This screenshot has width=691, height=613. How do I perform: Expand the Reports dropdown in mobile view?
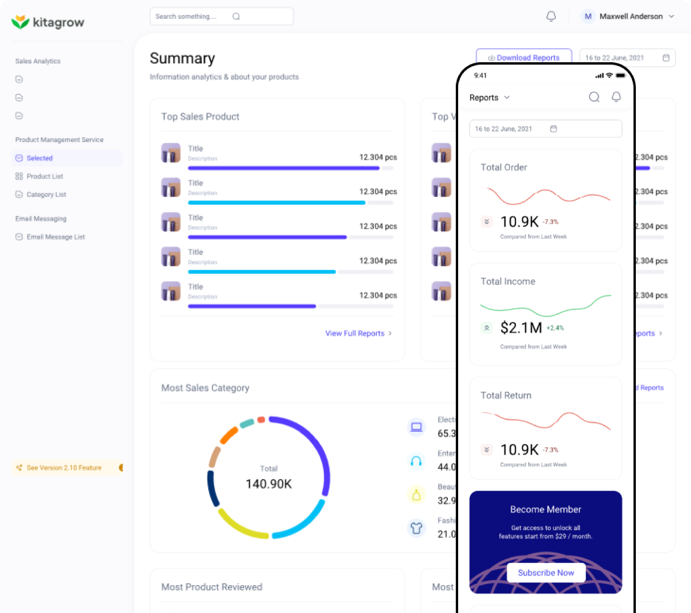coord(490,98)
